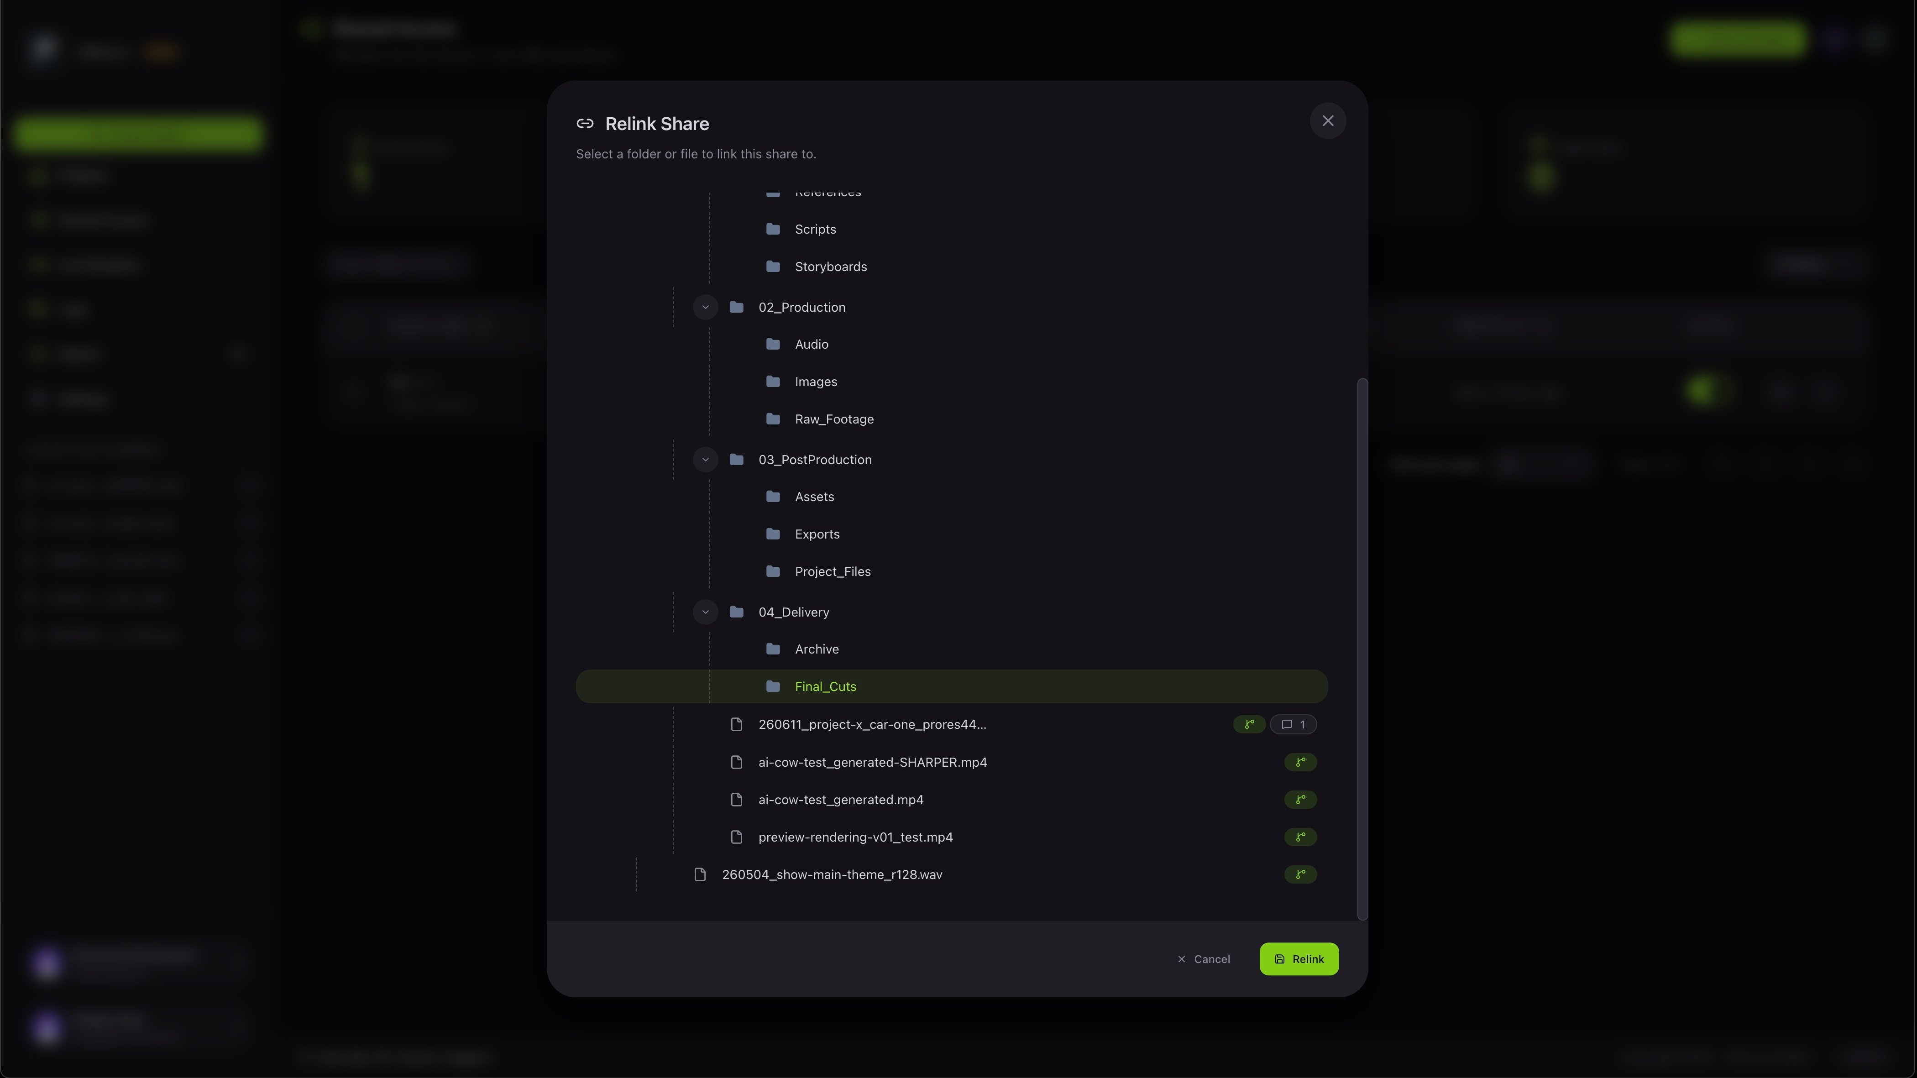This screenshot has height=1078, width=1917.
Task: Click the Audio folder icon
Action: point(773,345)
